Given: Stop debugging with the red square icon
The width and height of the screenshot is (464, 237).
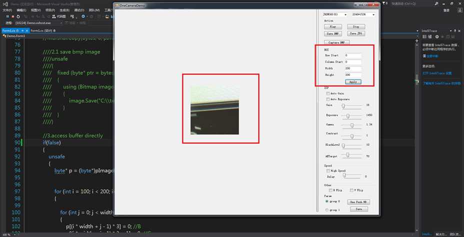Looking at the screenshot, I should click(x=13, y=16).
